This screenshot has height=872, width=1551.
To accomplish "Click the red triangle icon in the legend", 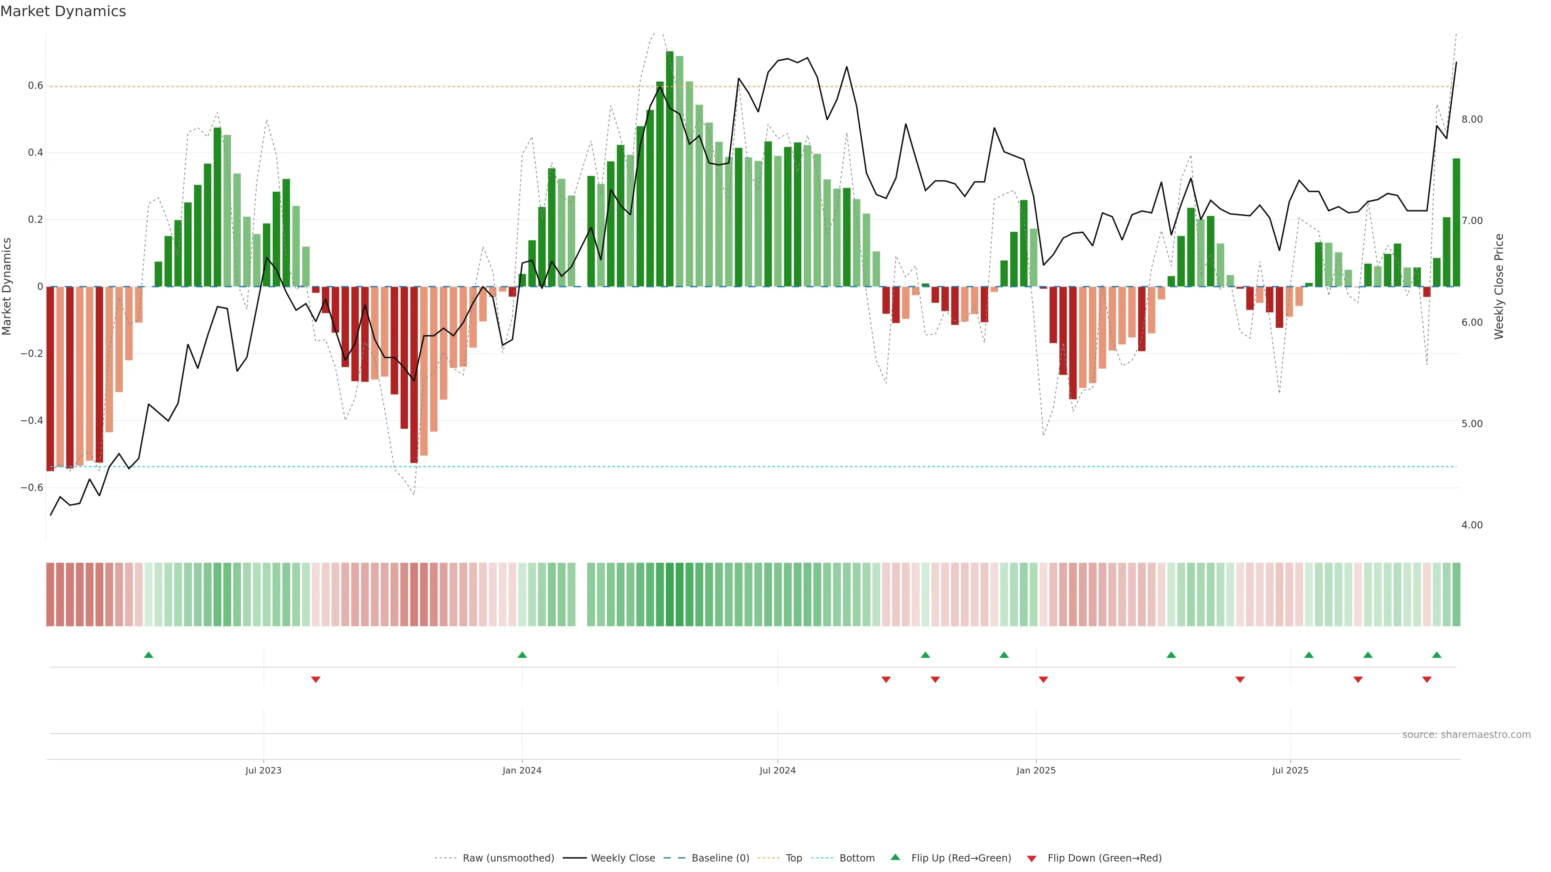I will point(1032,858).
